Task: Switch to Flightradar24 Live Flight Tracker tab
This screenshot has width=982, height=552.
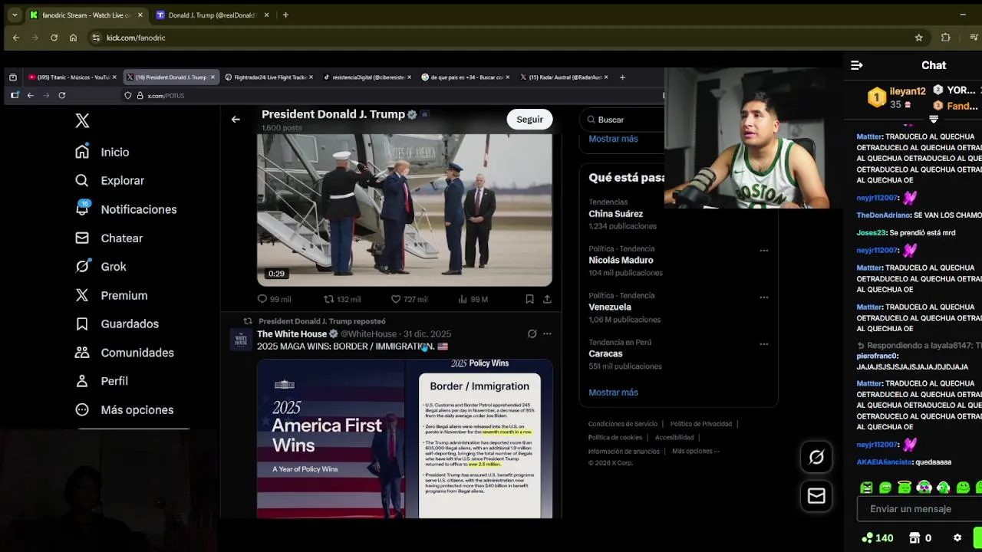Action: point(270,77)
